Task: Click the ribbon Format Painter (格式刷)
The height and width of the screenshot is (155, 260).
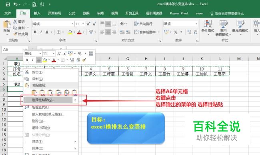Action: (x=20, y=34)
